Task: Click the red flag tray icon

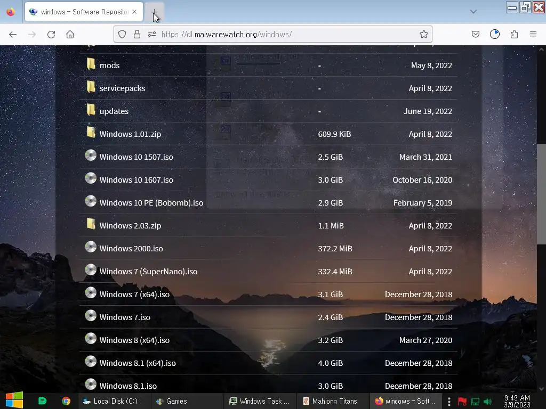Action: 462,402
